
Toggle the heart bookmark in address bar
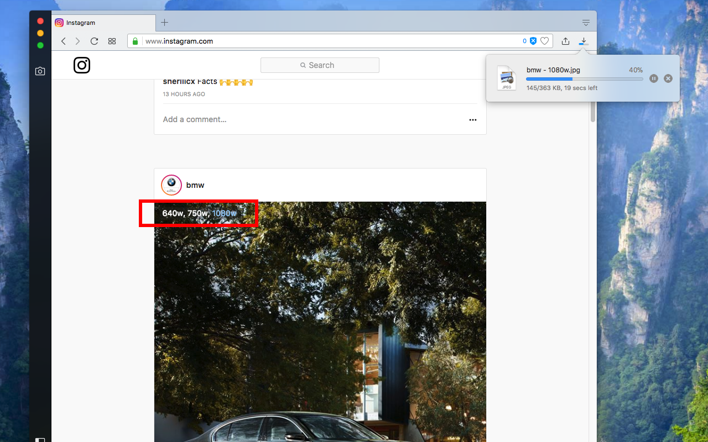coord(545,41)
